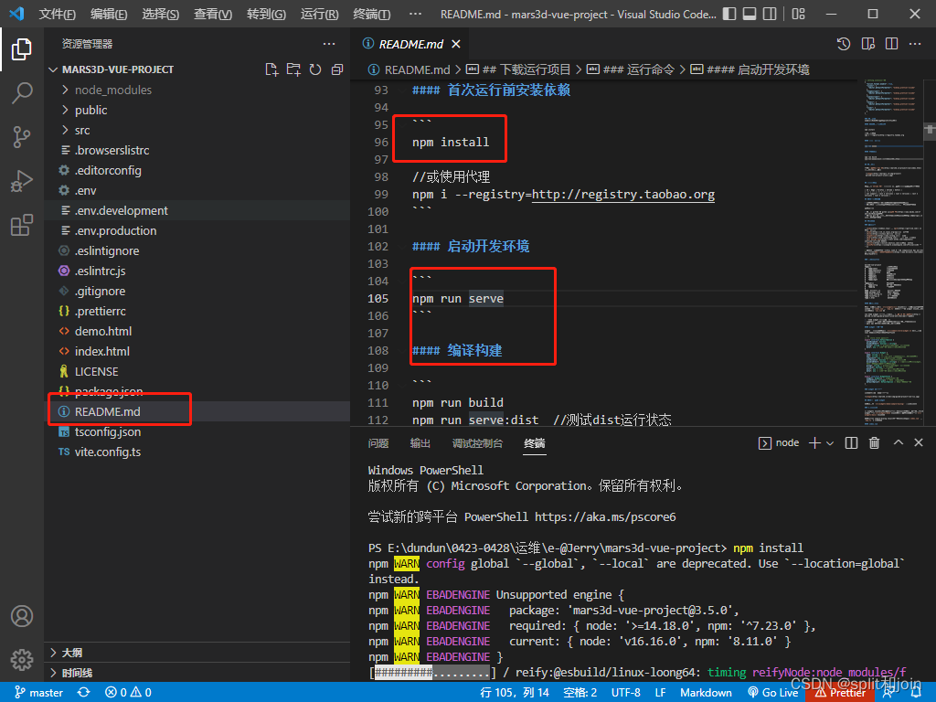Open editor more actions menu
Screen dimensions: 936x702
coord(915,44)
